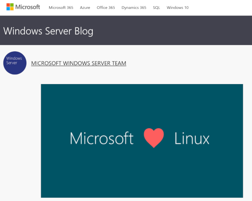This screenshot has width=252, height=201.
Task: Click the Windows Server Blog title
Action: point(48,31)
